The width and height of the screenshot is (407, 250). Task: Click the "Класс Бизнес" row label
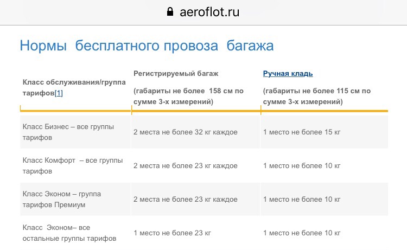pos(68,132)
